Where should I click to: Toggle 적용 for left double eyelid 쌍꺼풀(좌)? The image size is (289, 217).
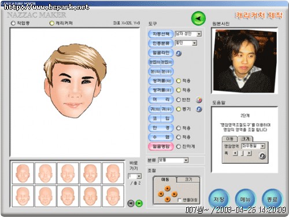point(179,81)
